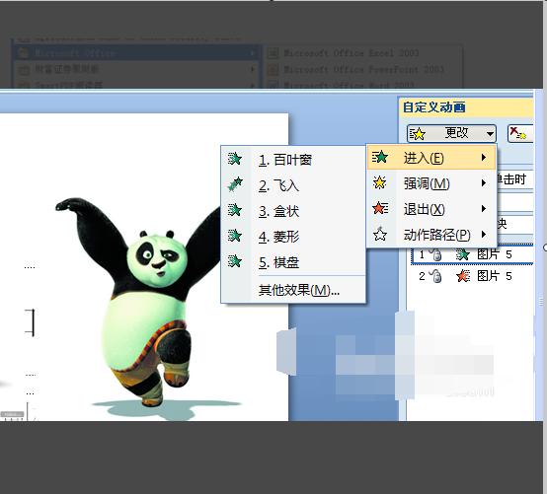Choose the 菱形 entrance effect
The height and width of the screenshot is (494, 547).
293,237
